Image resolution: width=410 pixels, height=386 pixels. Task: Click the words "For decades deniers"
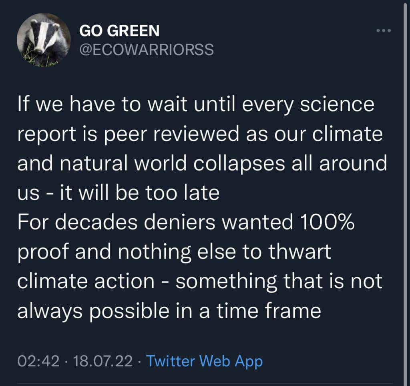[x=117, y=222]
